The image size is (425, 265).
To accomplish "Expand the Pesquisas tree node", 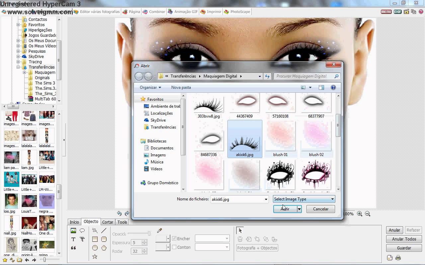I will click(x=18, y=51).
